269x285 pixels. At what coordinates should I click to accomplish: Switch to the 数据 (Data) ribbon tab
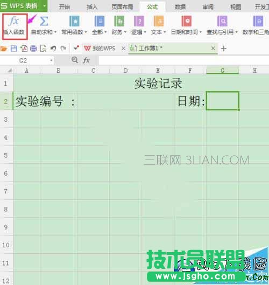pos(180,7)
